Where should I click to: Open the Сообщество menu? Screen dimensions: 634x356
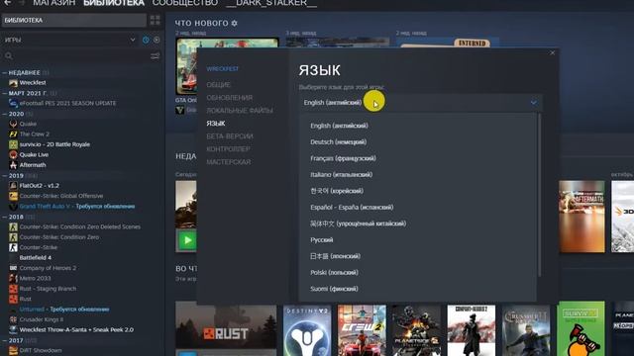click(x=185, y=3)
